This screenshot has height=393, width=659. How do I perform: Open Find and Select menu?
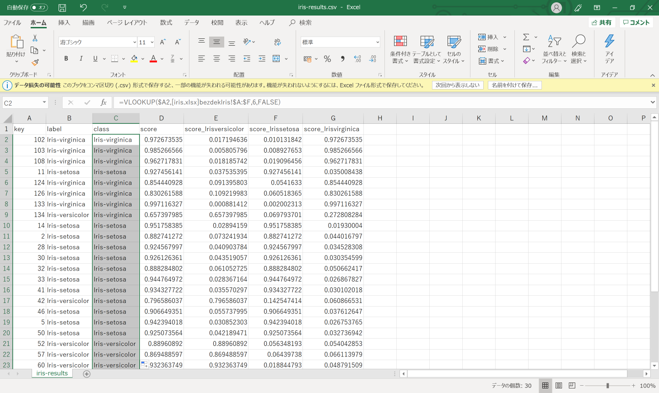coord(578,49)
